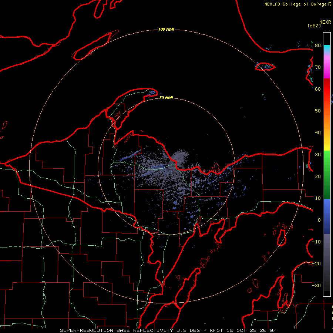The width and height of the screenshot is (333, 333).
Task: Click the KMQT station identifier in caption
Action: pyautogui.click(x=216, y=330)
